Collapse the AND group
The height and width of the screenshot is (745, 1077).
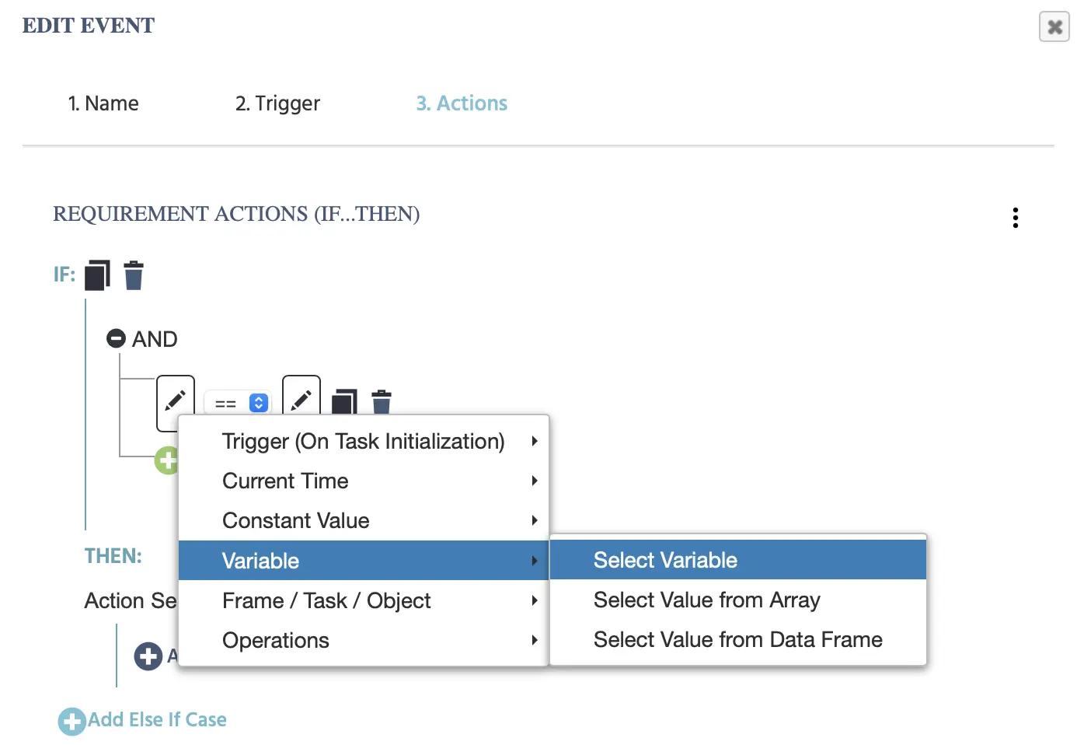[116, 338]
